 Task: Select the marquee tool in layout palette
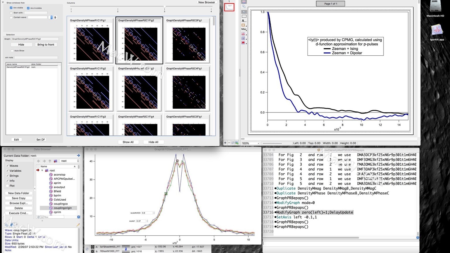click(x=244, y=16)
